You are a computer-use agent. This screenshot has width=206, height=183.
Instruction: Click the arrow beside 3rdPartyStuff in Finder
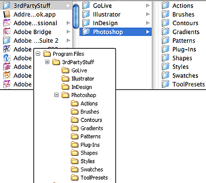[68, 6]
